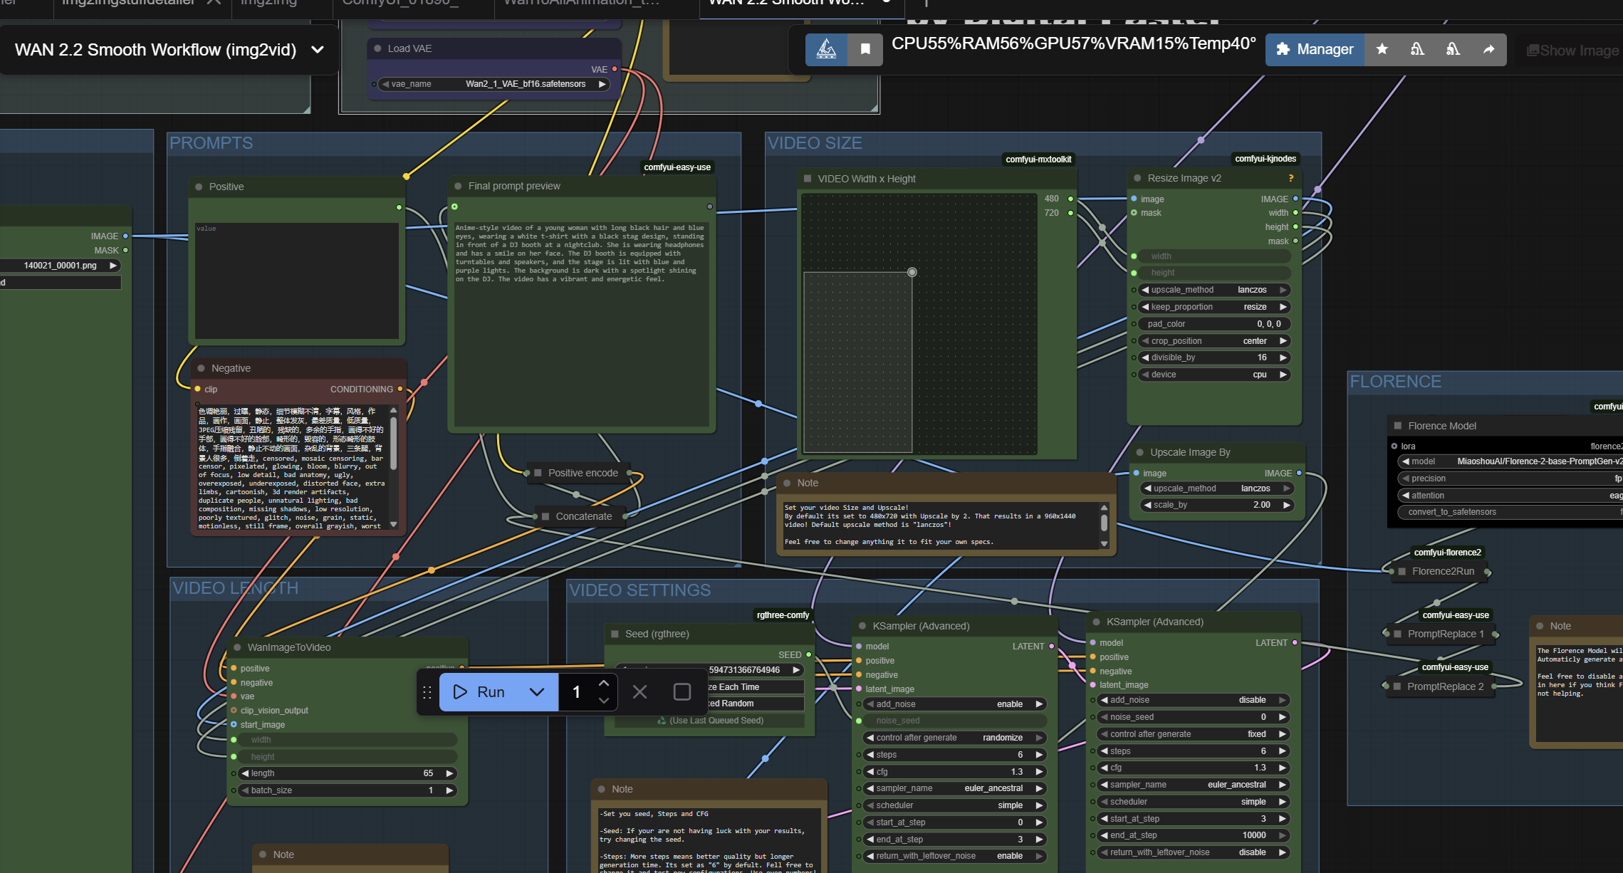Click the boat logo icon in toolbar

(826, 49)
